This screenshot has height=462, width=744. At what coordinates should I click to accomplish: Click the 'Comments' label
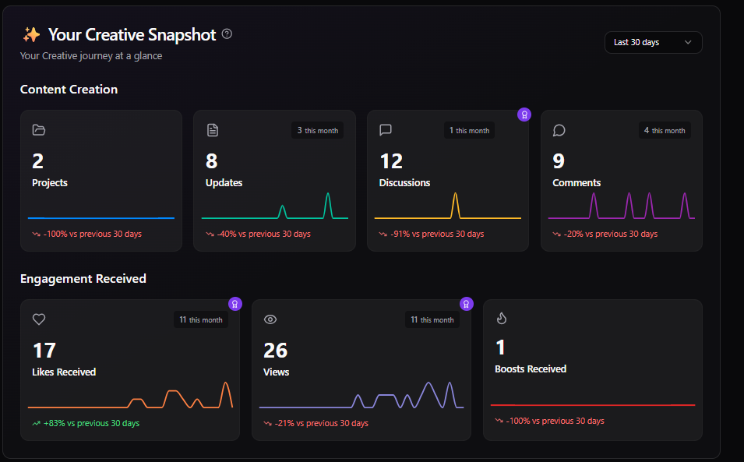click(x=577, y=183)
